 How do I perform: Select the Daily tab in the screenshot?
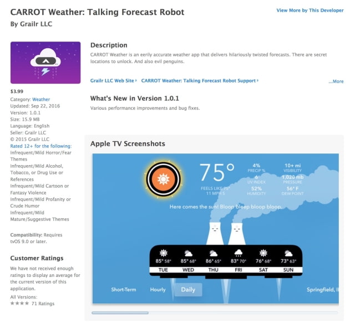[x=188, y=290]
